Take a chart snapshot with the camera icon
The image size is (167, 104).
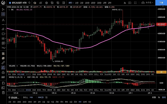point(130,3)
